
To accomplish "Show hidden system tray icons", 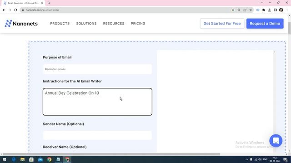I will (246, 159).
